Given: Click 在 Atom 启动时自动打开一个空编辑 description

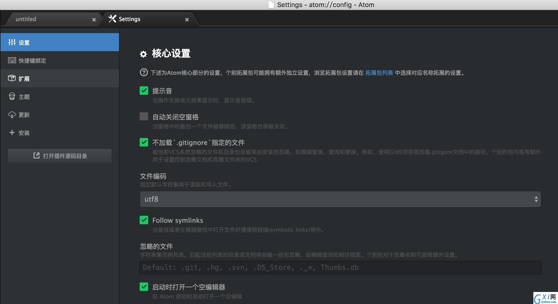Looking at the screenshot, I should click(197, 296).
